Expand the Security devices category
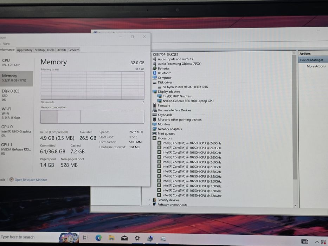 (x=149, y=200)
